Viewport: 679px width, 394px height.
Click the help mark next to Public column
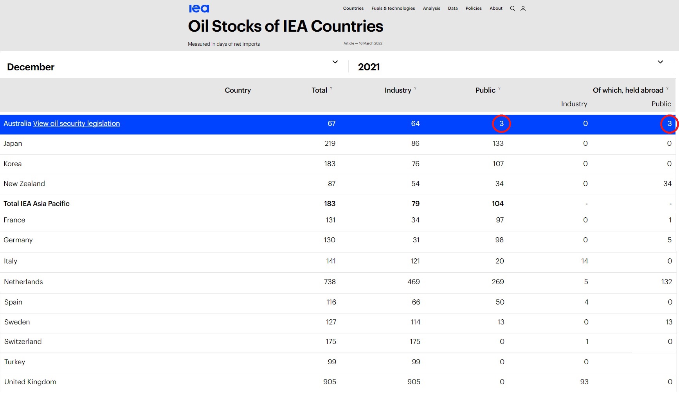coord(499,88)
